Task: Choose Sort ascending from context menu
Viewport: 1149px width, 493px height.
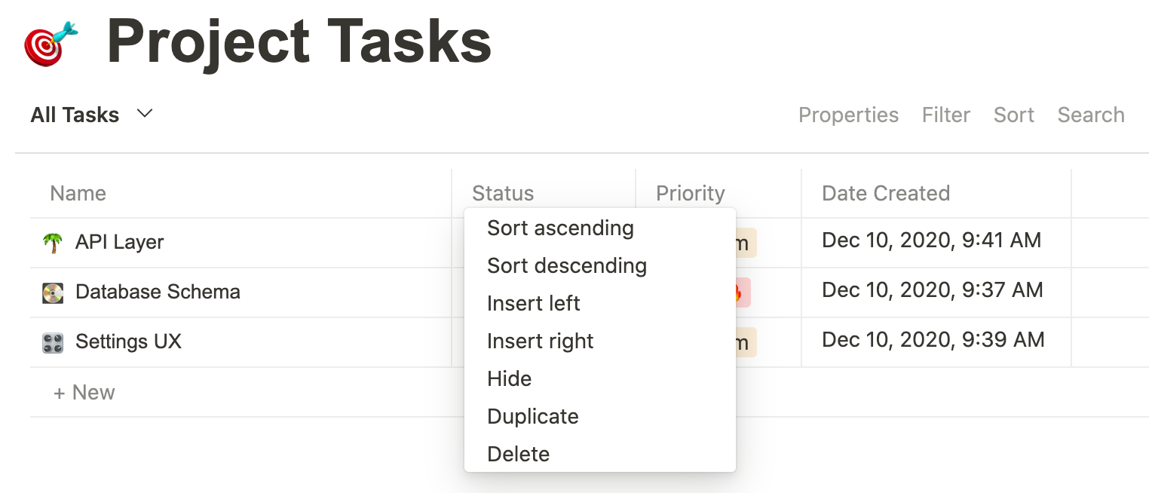Action: click(x=560, y=228)
